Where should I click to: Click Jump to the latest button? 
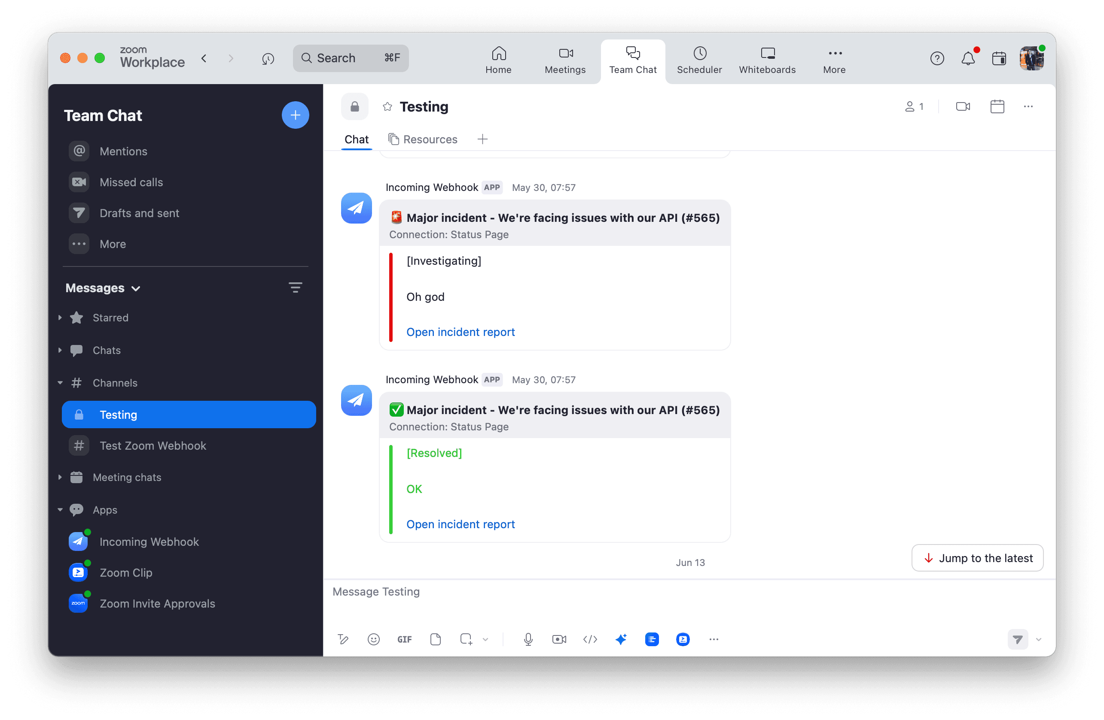977,558
